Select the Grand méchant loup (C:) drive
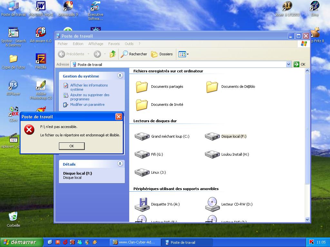 tap(162, 136)
